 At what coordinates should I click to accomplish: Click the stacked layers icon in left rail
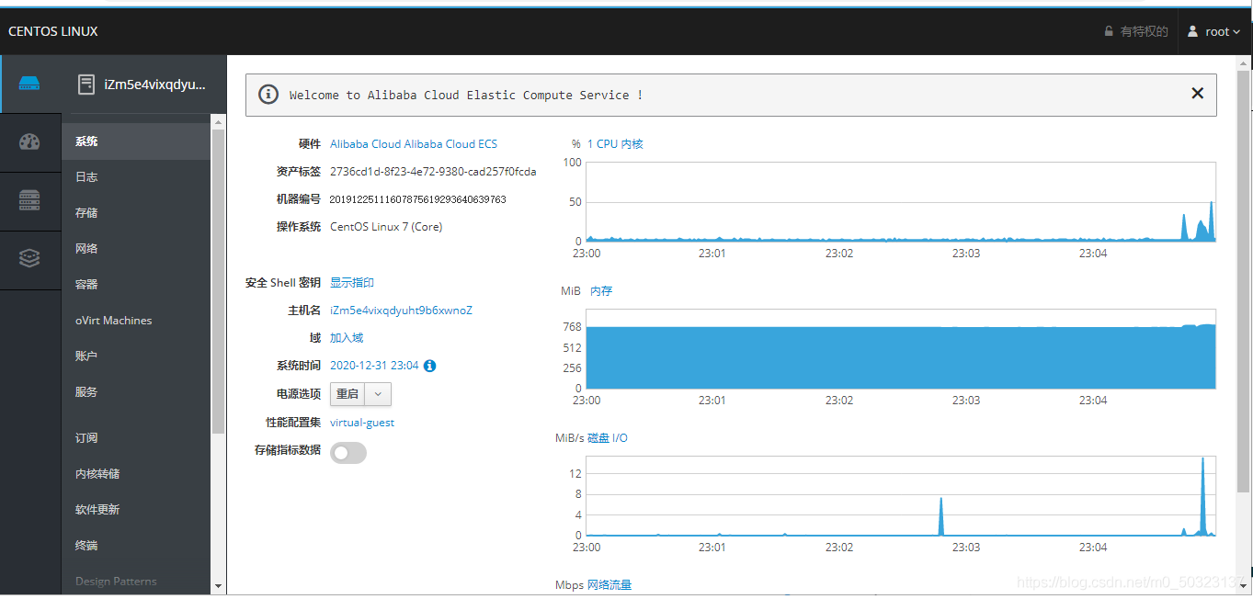click(x=29, y=259)
